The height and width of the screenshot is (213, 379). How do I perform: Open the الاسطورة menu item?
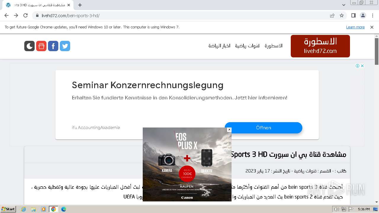tap(274, 46)
